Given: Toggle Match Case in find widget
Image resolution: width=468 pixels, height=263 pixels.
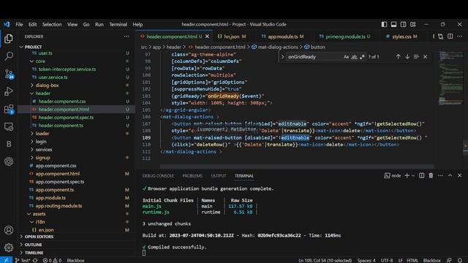Looking at the screenshot, I should (x=346, y=57).
